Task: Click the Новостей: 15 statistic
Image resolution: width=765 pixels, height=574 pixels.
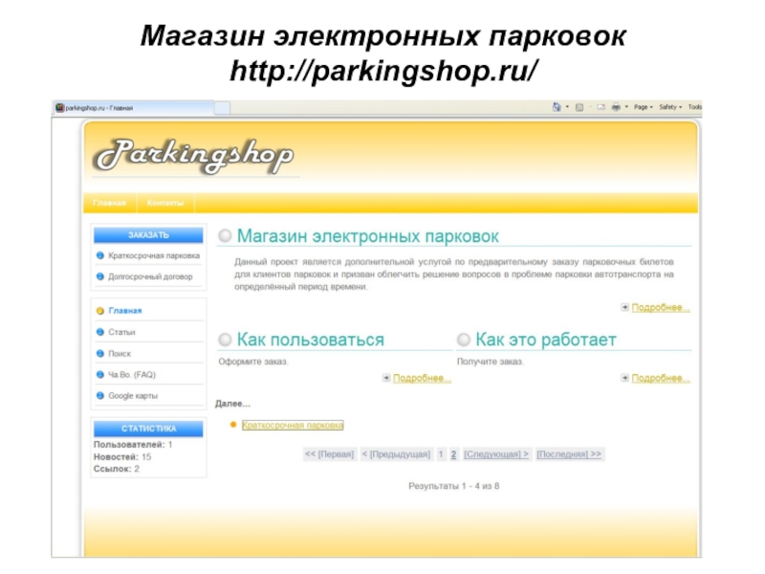Action: [x=122, y=457]
